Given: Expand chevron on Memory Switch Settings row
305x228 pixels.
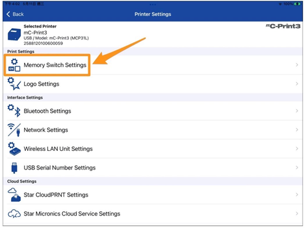Looking at the screenshot, I should tap(297, 65).
